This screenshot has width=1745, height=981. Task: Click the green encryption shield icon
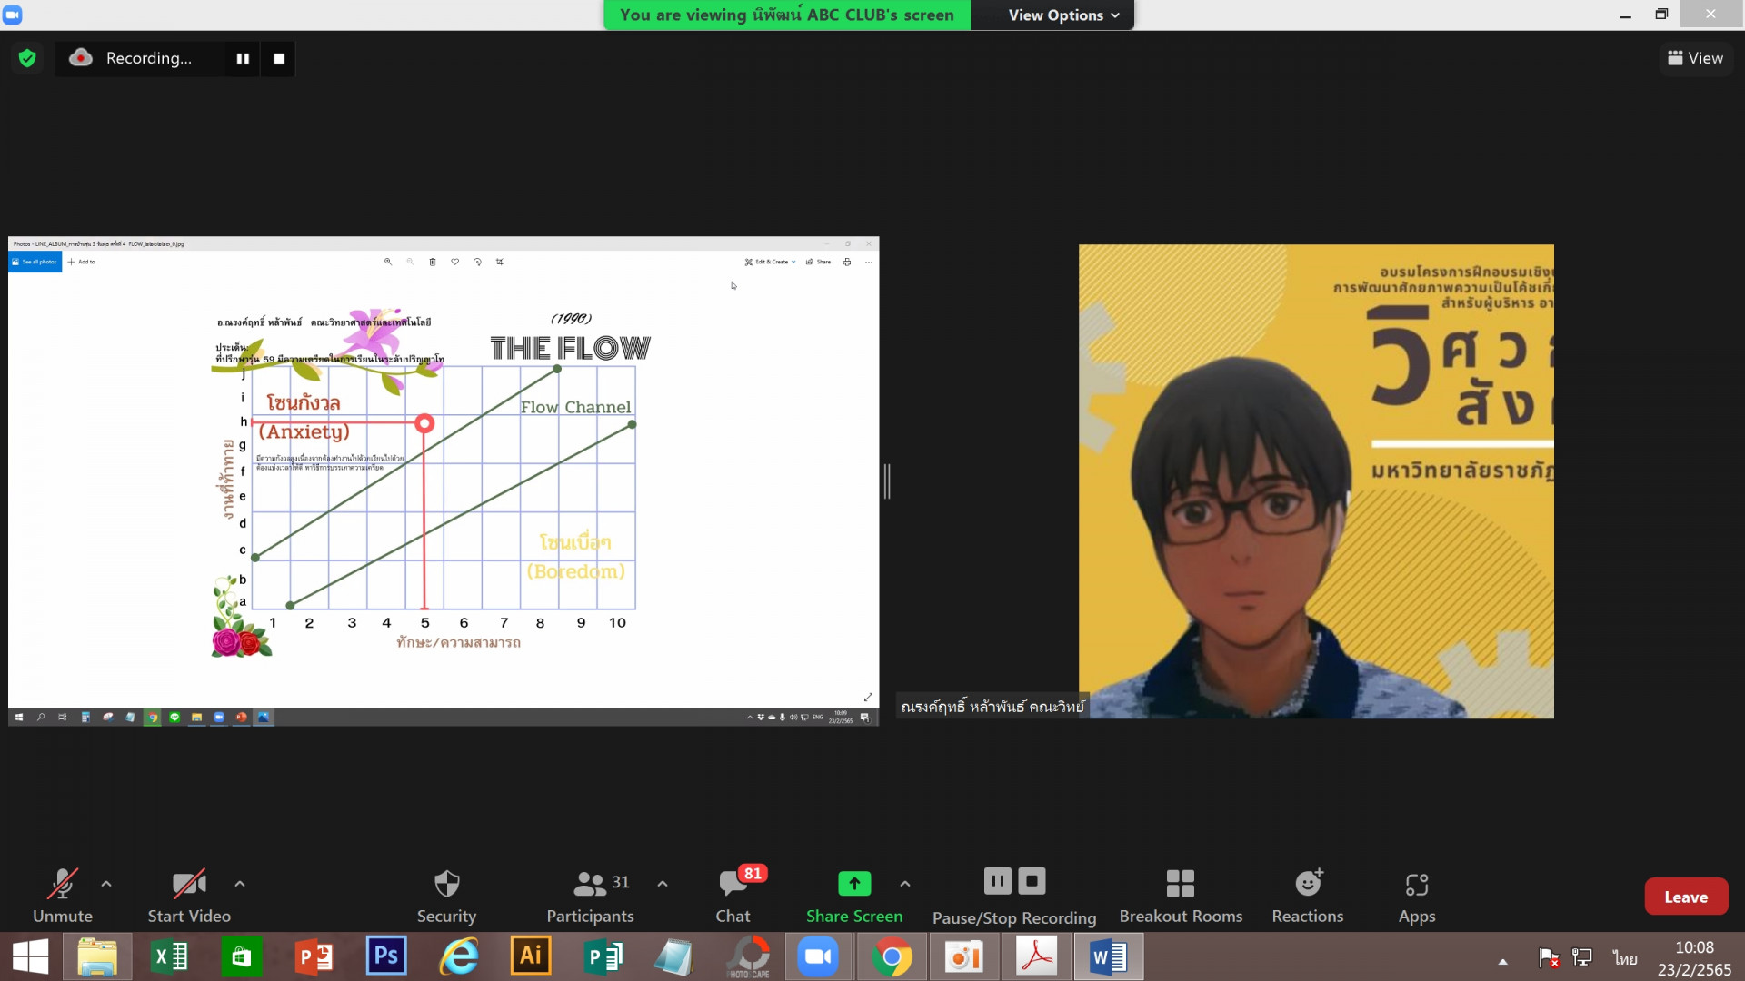coord(27,58)
